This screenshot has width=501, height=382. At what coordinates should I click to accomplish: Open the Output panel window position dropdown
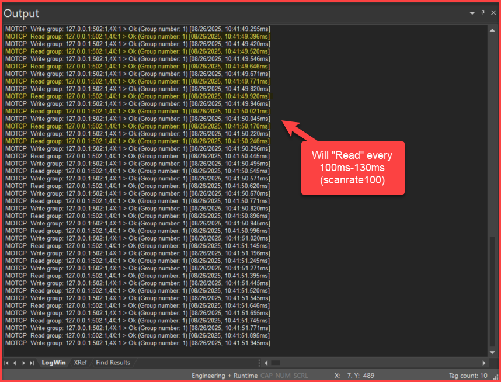pos(472,13)
